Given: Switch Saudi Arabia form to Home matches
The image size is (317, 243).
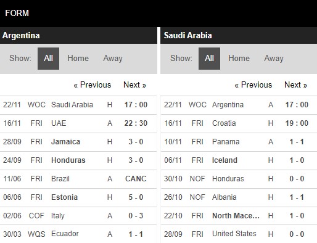Looking at the screenshot, I should tap(239, 59).
